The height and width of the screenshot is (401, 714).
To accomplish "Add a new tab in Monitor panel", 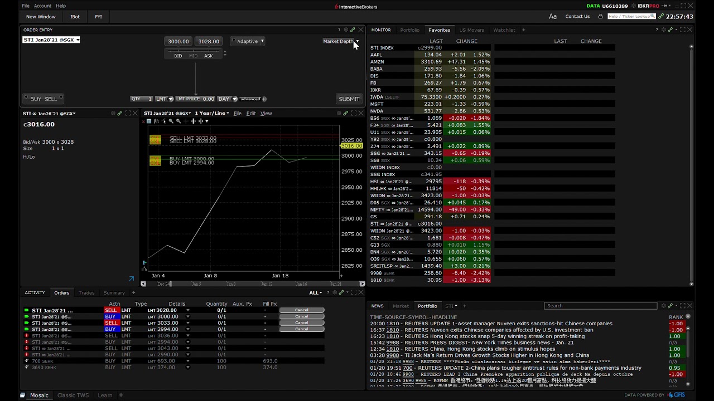I will 523,30.
